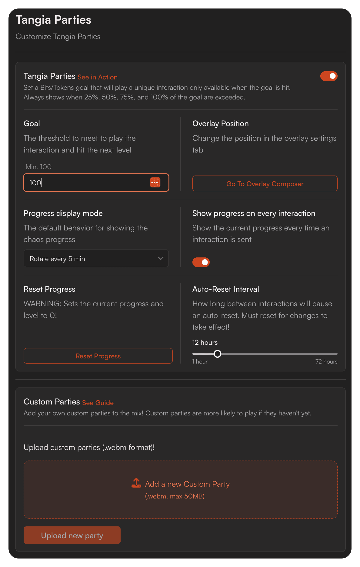
Task: Click the 1 hour minimum label
Action: coord(200,362)
